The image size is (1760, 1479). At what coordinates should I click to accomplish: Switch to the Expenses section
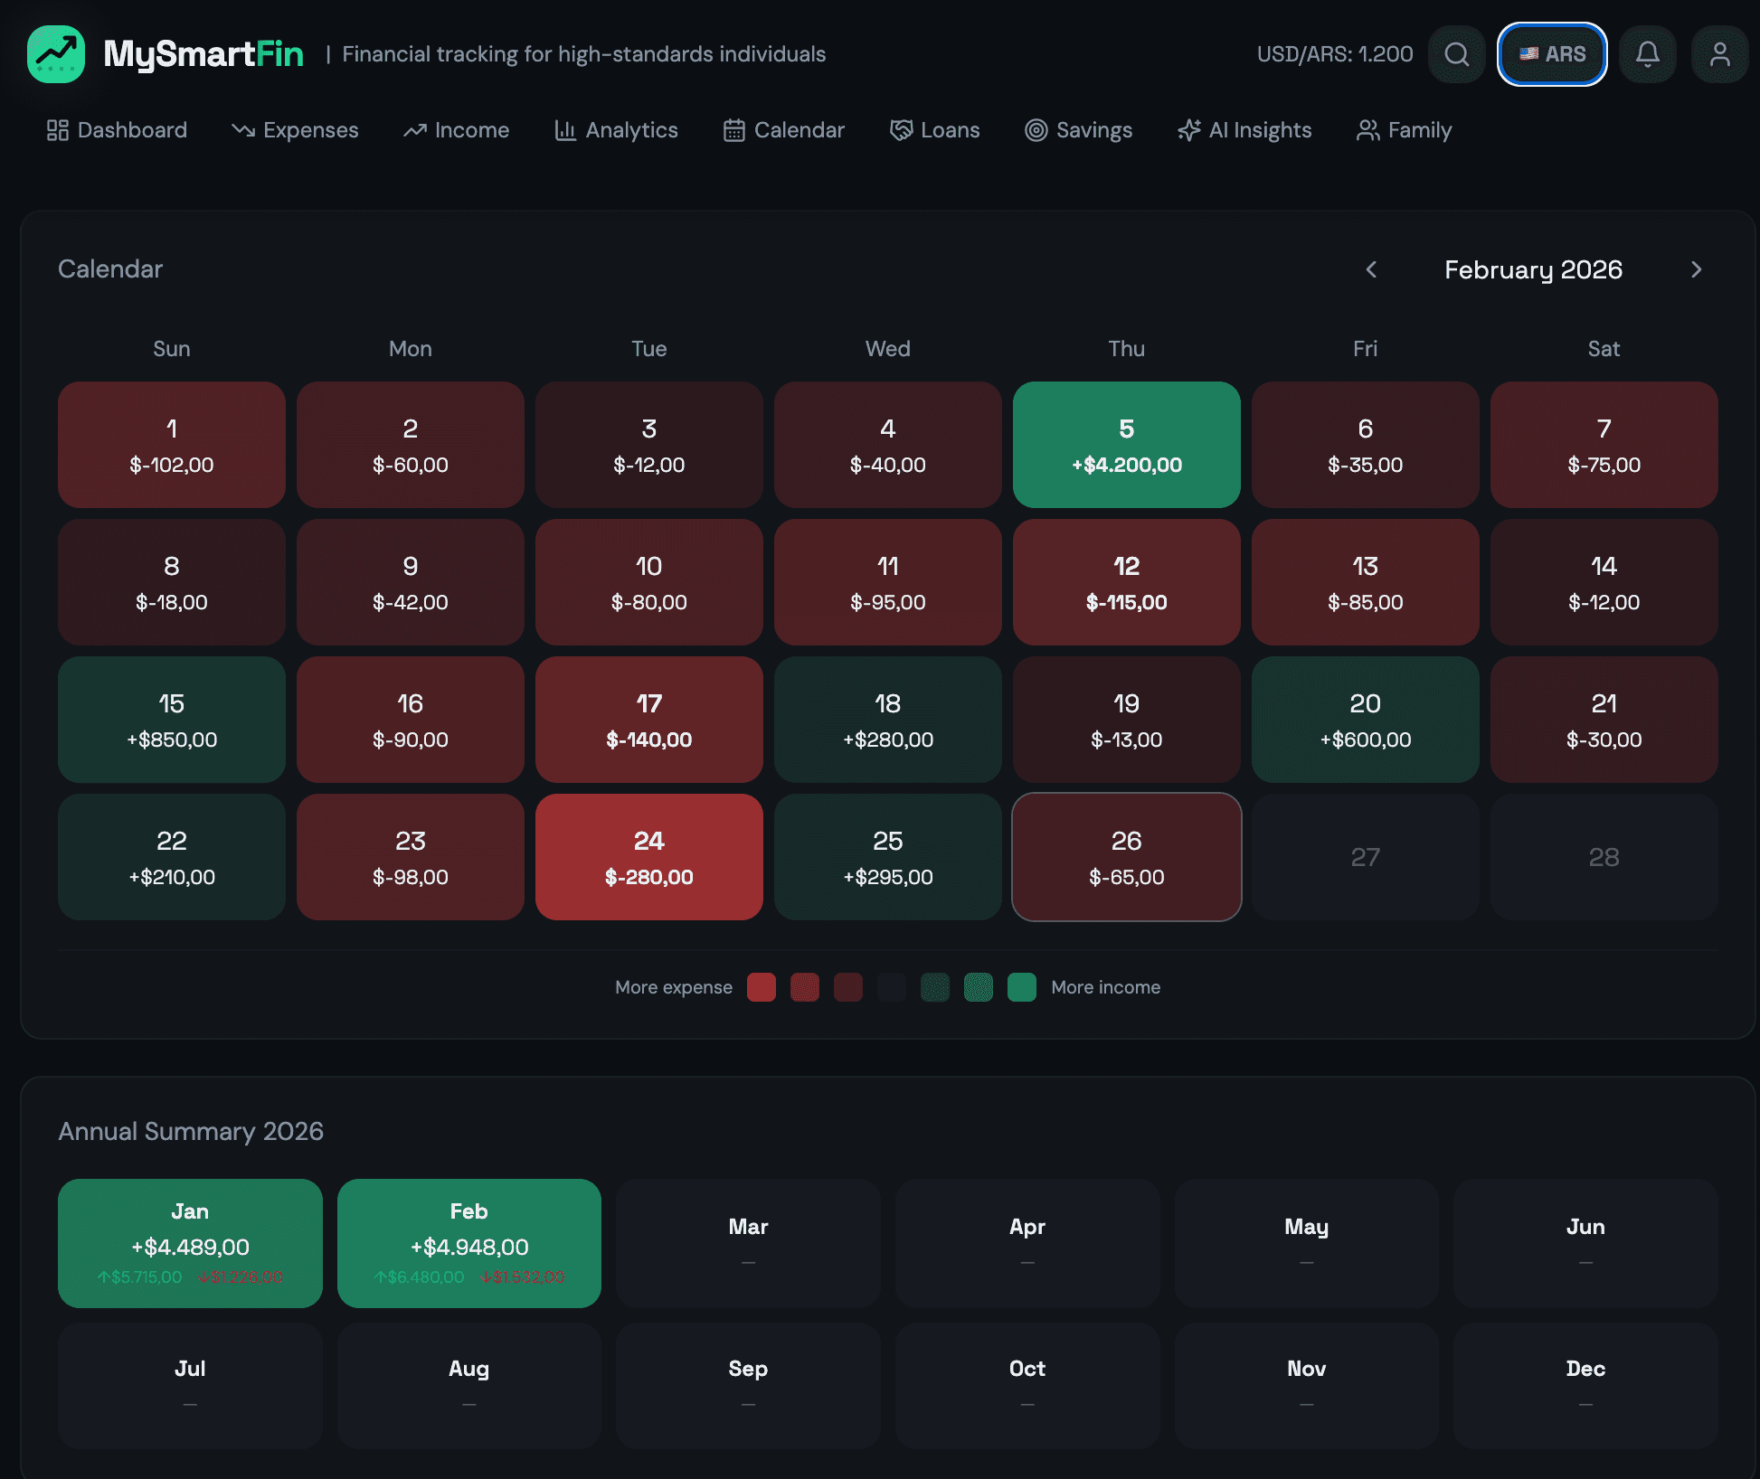click(296, 130)
